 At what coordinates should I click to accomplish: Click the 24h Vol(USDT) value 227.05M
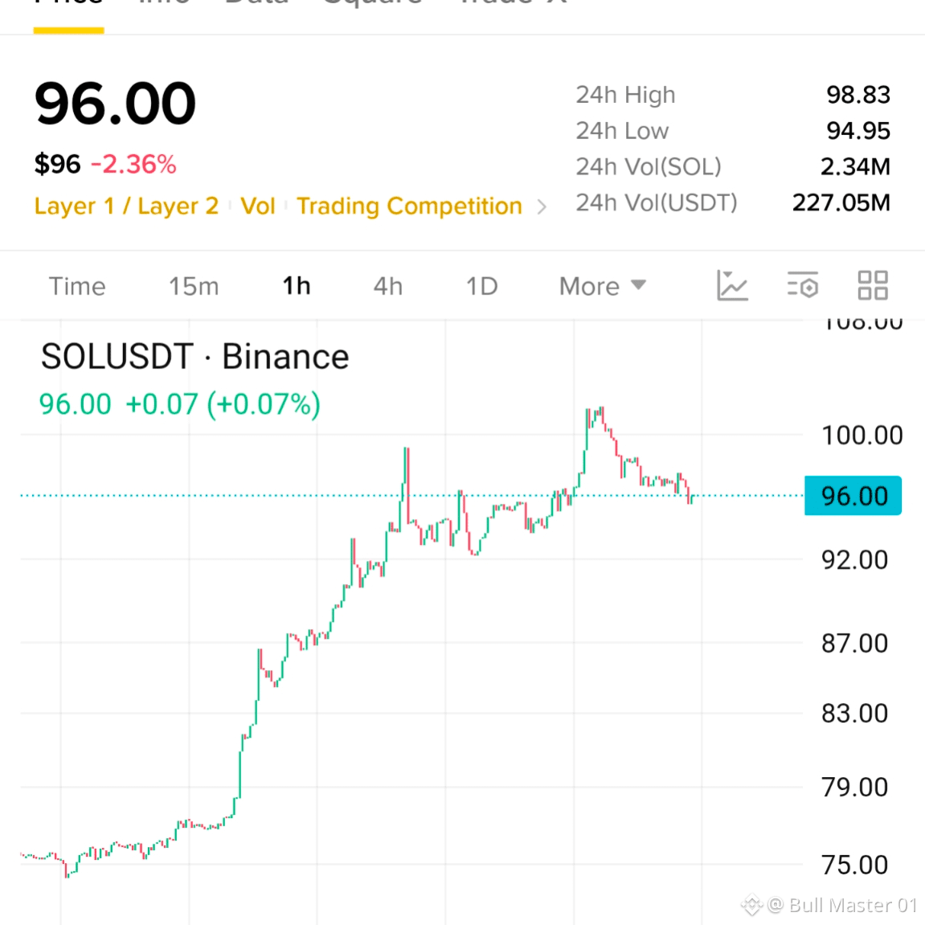tap(841, 203)
